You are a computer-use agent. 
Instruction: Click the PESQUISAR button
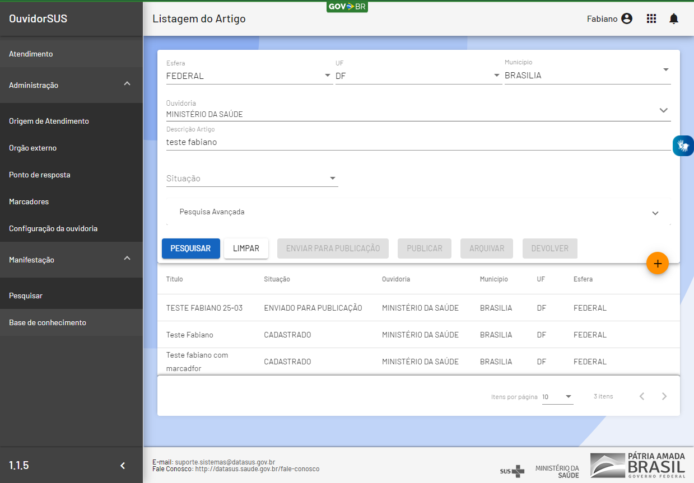tap(190, 248)
